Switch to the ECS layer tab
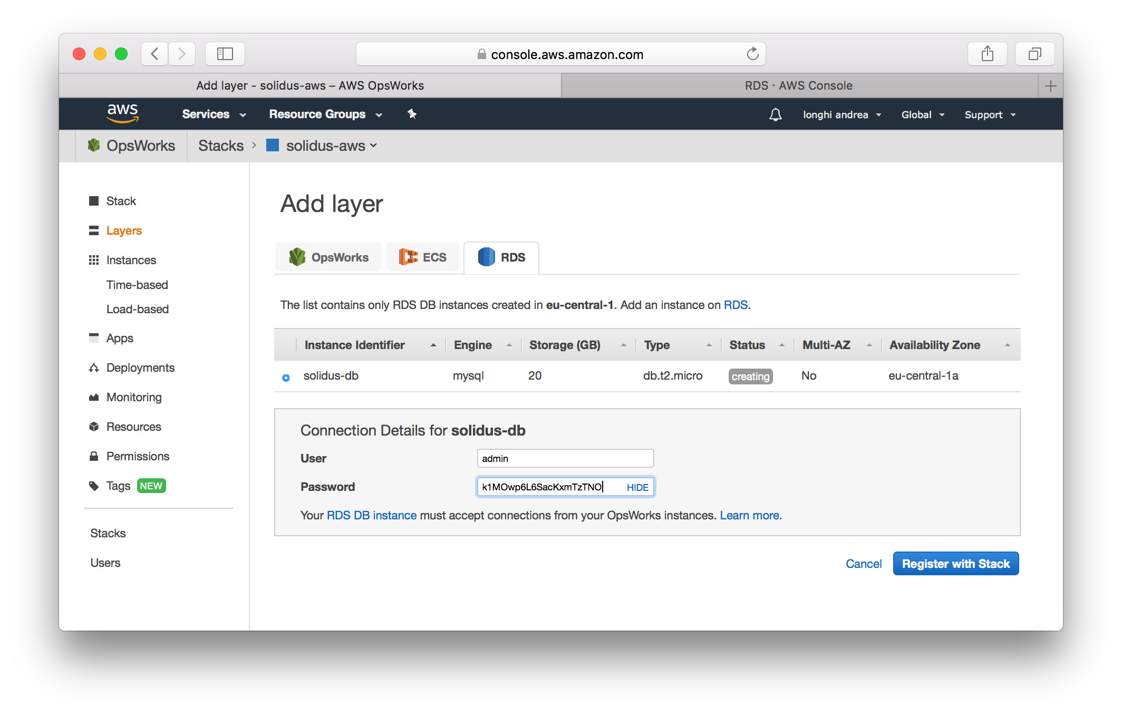This screenshot has height=715, width=1122. (422, 257)
